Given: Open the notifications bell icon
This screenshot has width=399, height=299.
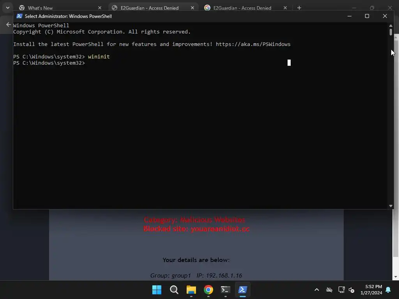Looking at the screenshot, I should (x=388, y=290).
